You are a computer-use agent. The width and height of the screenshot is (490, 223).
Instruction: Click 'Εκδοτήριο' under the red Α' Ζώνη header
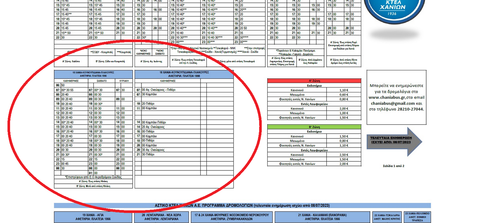click(x=314, y=85)
